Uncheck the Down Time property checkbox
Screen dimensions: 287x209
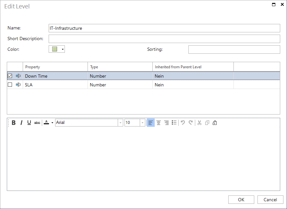tap(10, 76)
